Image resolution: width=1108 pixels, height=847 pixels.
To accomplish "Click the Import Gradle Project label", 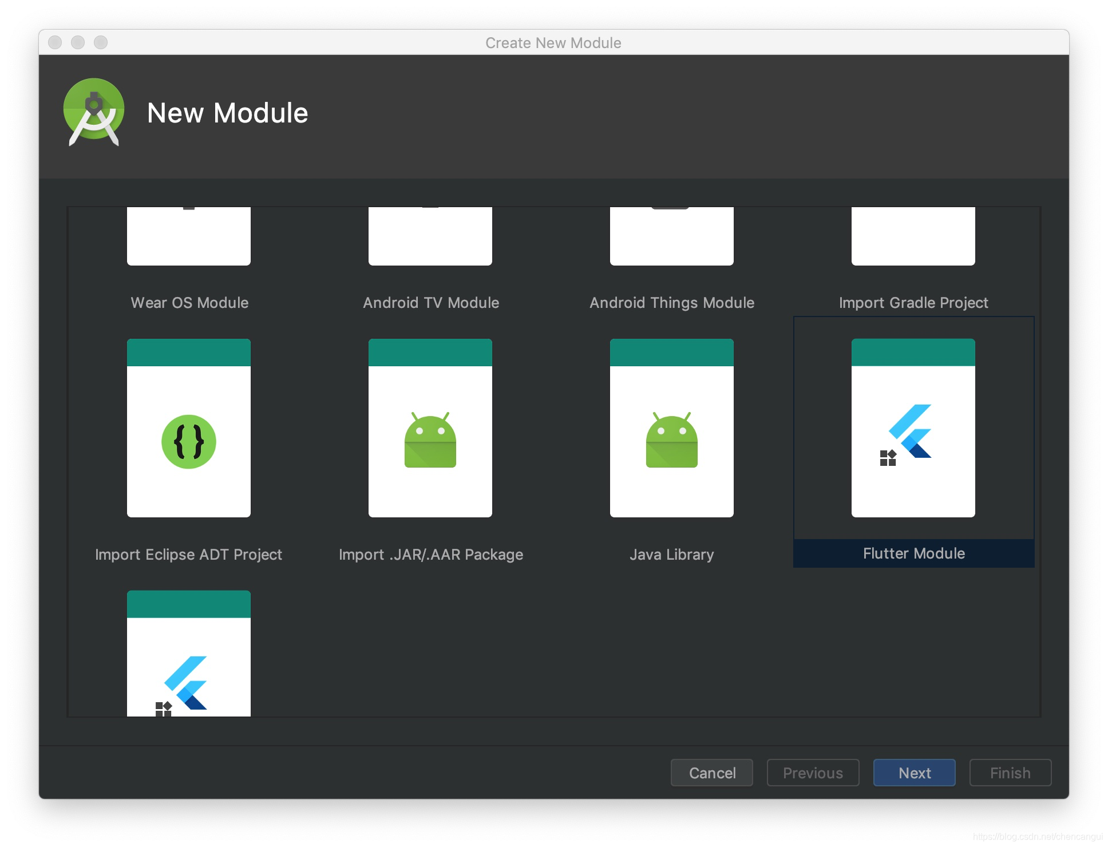I will (x=913, y=303).
